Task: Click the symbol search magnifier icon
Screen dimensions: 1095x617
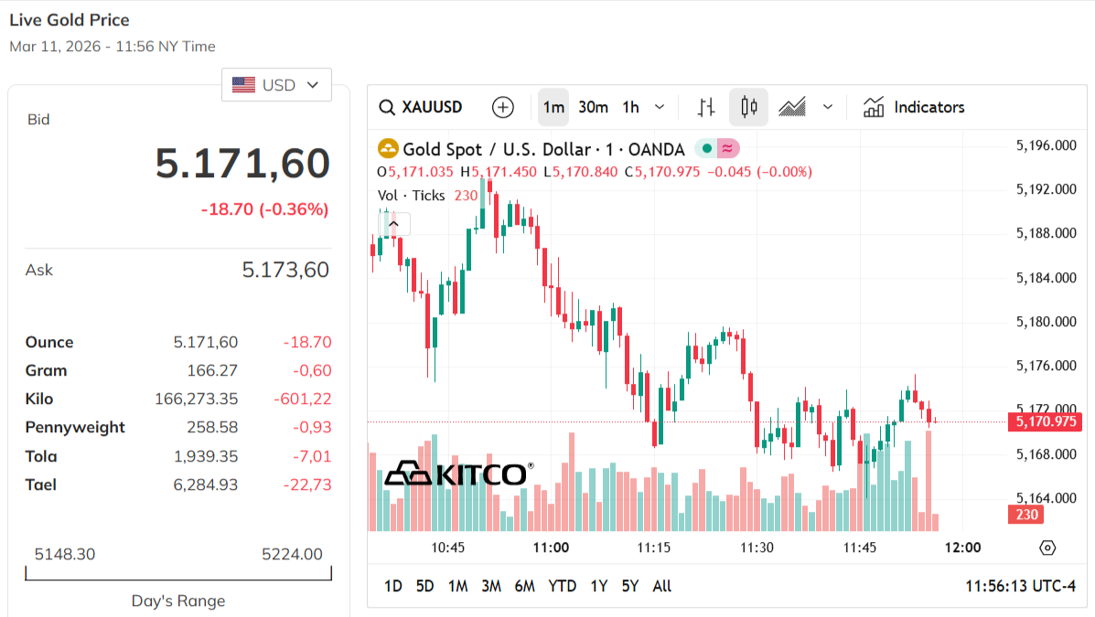Action: pyautogui.click(x=387, y=107)
